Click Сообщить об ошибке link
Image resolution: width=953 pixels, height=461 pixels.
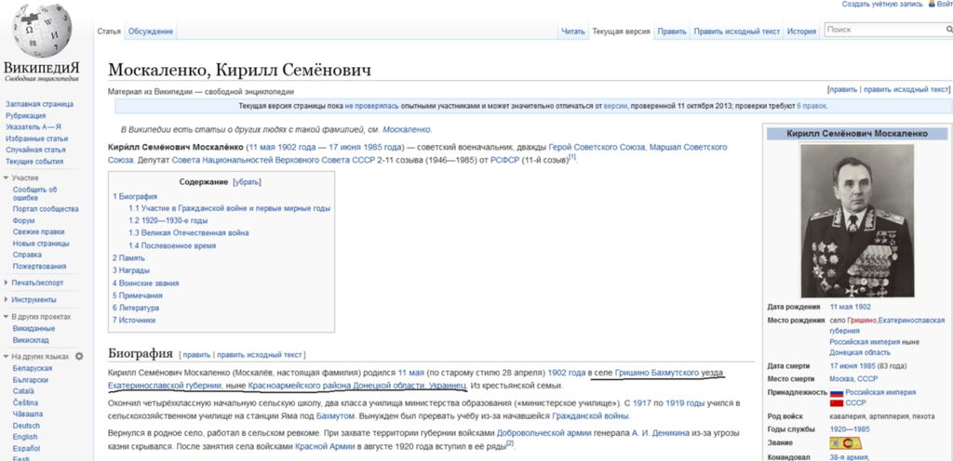click(x=34, y=193)
